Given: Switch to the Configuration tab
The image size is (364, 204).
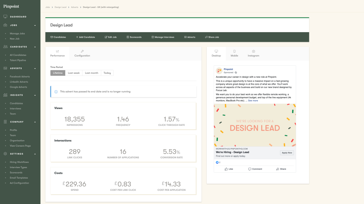Looking at the screenshot, I should [82, 53].
